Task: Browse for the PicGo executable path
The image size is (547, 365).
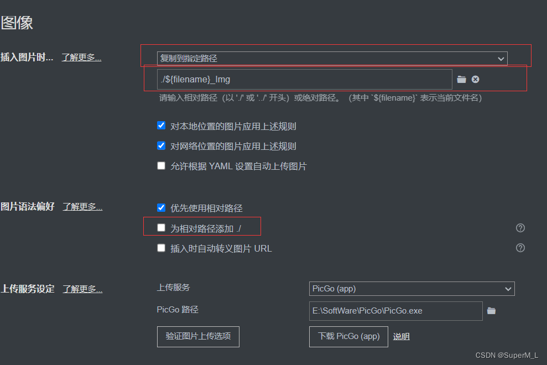Action: click(x=492, y=311)
